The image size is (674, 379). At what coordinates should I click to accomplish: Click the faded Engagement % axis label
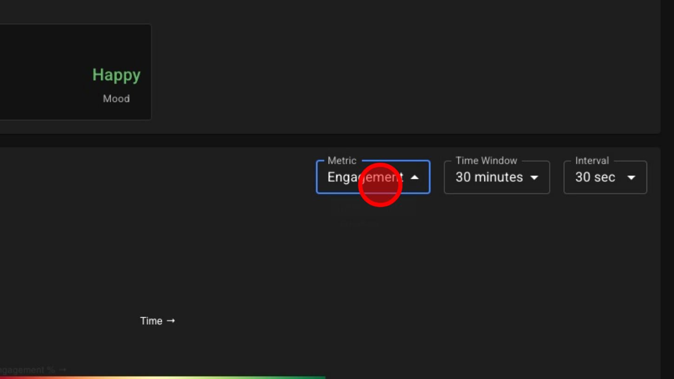(27, 370)
